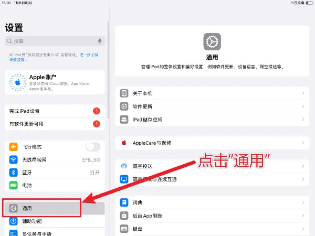Viewport: 315px width, 236px height.
Task: Tap the red badge on 有软件更新可用
Action: [x=97, y=124]
